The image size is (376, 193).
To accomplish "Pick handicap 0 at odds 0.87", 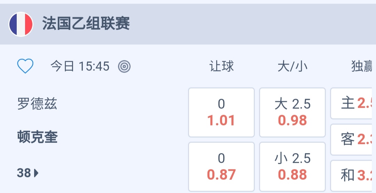I will click(221, 167).
